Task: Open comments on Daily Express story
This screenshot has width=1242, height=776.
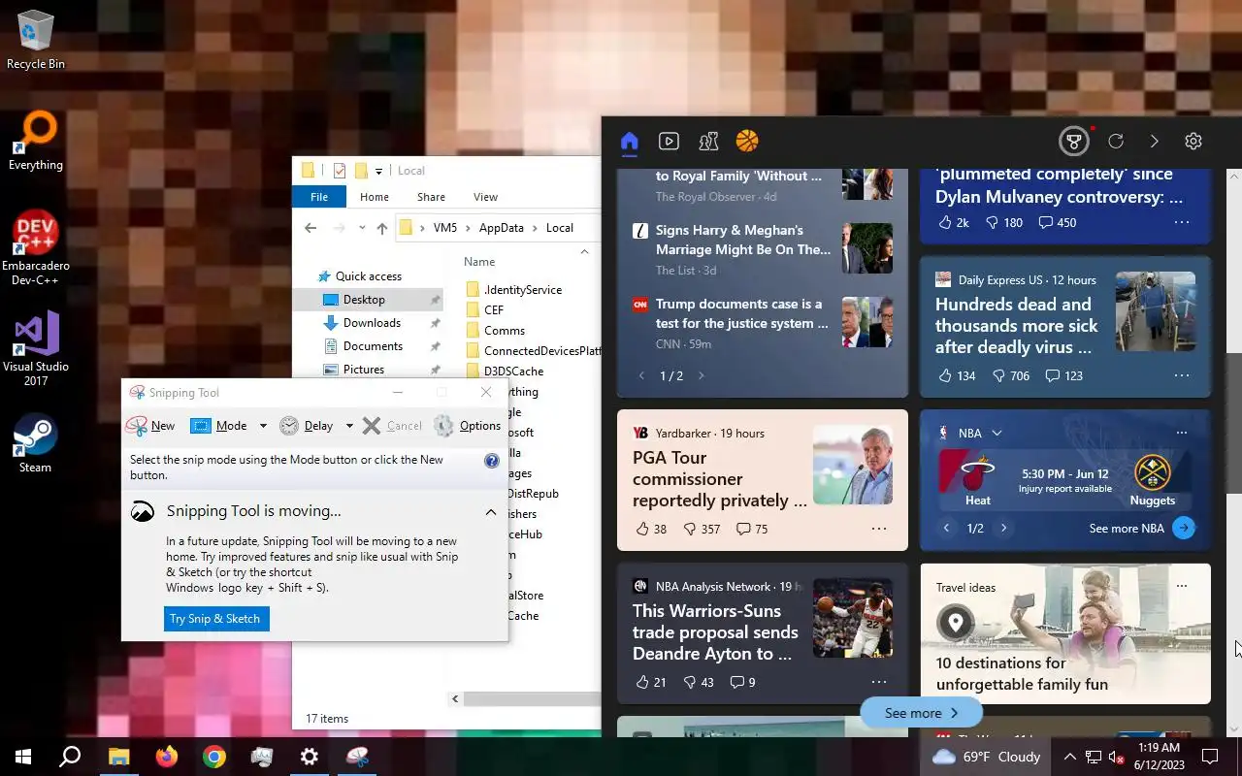Action: pos(1064,375)
